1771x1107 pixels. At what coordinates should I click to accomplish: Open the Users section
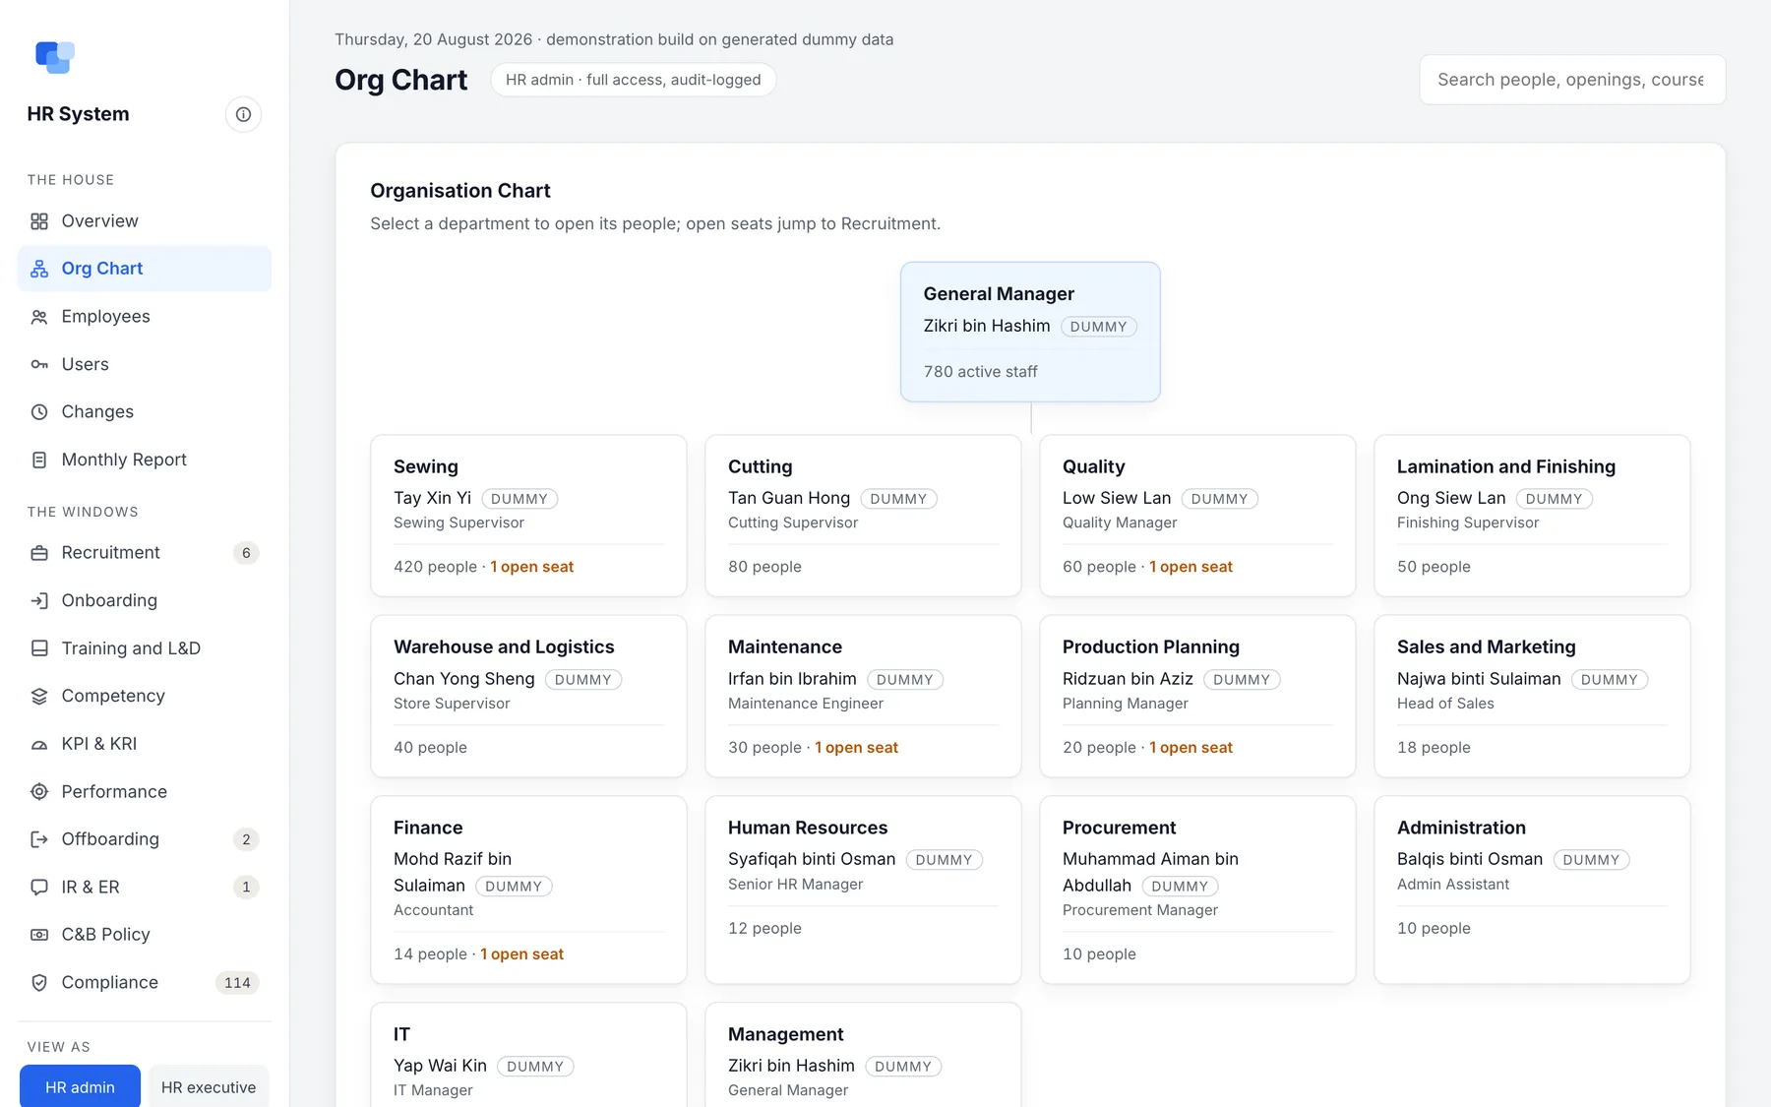pos(145,364)
